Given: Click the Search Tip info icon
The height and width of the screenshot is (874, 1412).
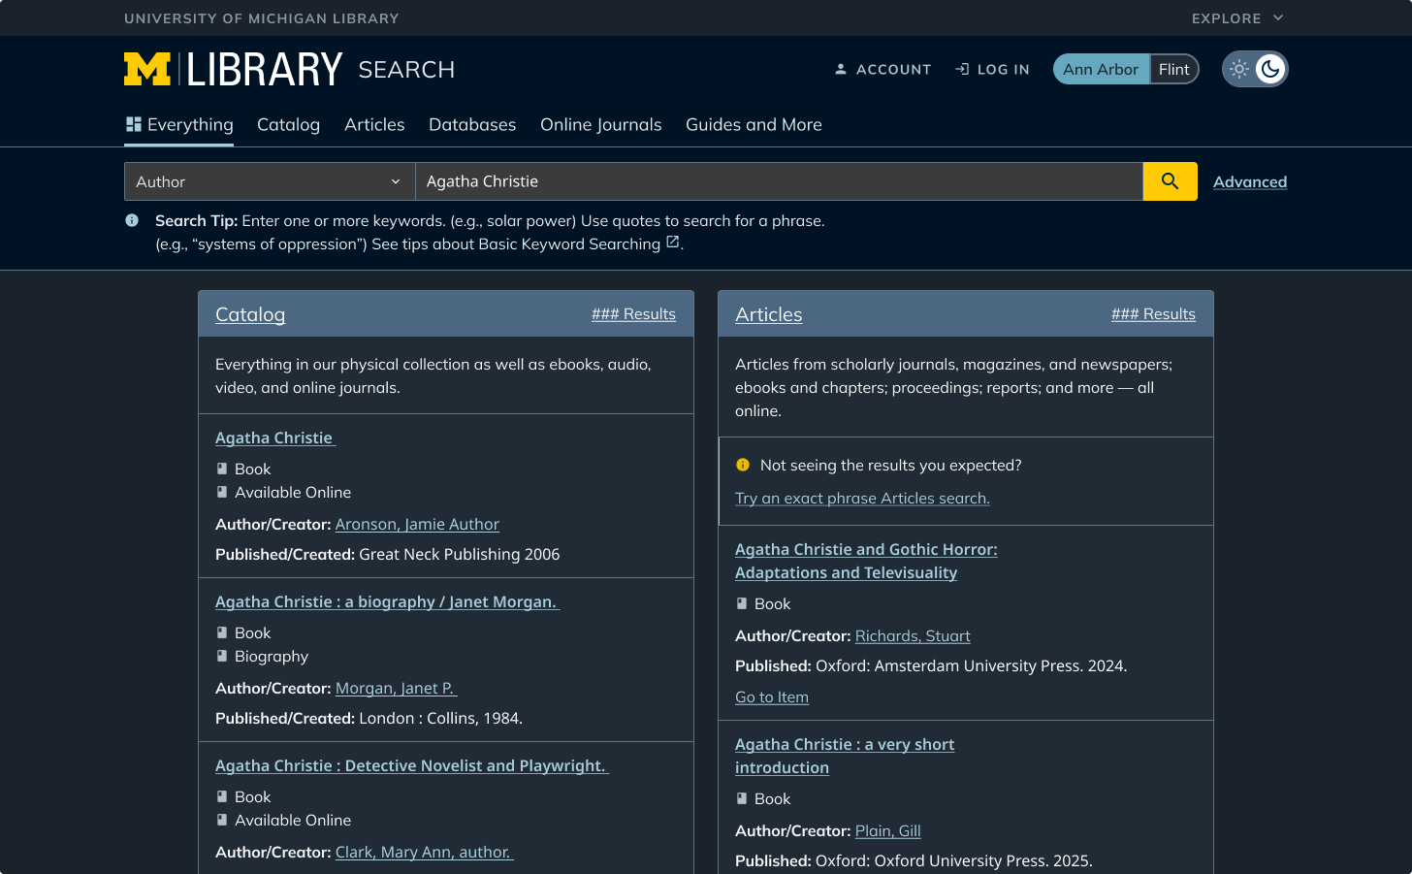Looking at the screenshot, I should click(x=132, y=220).
